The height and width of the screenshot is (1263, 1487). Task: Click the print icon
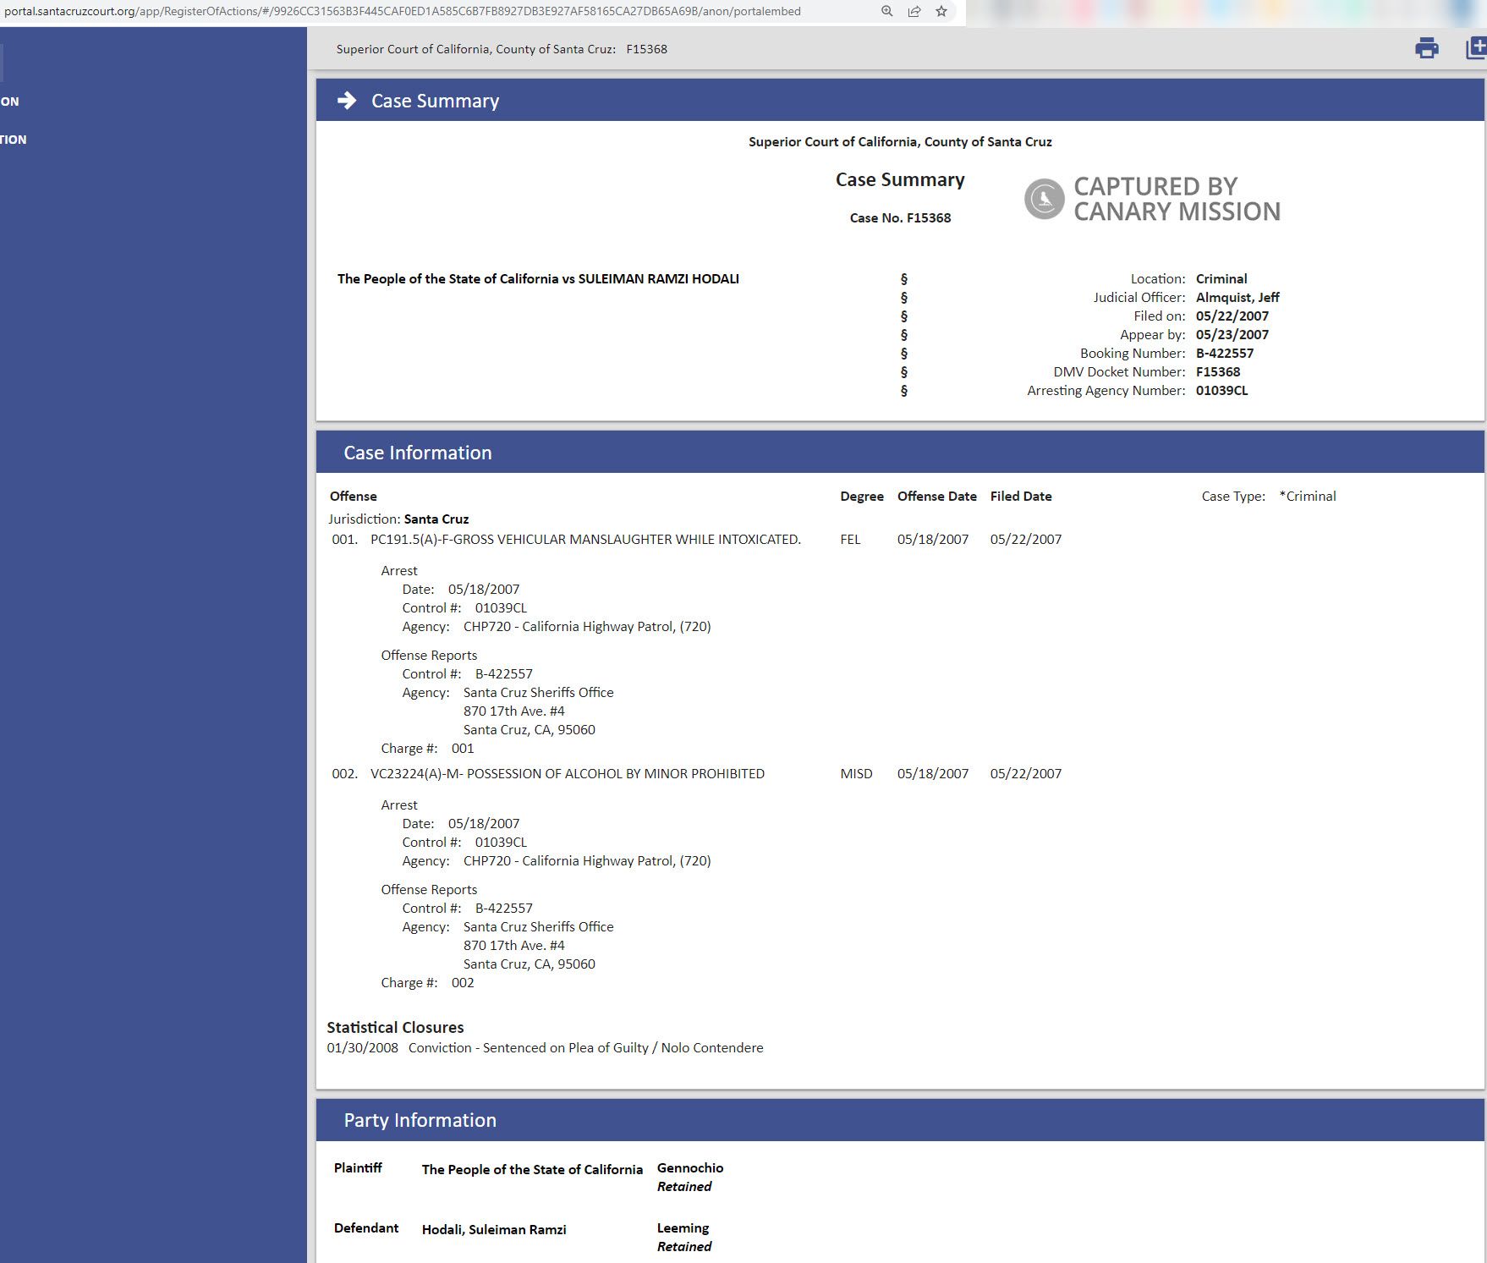click(x=1426, y=49)
